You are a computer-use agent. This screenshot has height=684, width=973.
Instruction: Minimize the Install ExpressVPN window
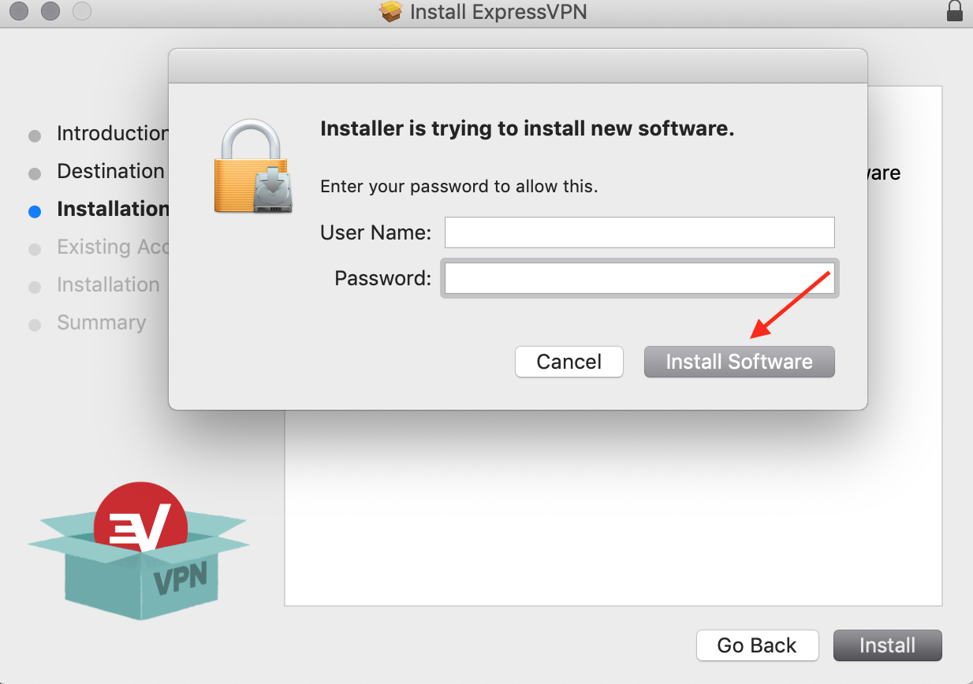pos(50,12)
